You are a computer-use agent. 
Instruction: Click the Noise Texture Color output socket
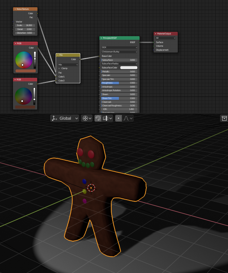point(38,13)
